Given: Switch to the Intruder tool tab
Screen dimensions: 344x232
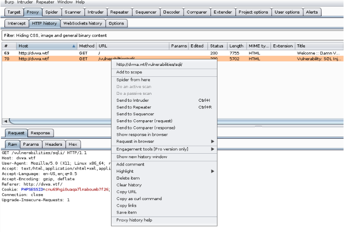Looking at the screenshot, I should 95,12.
